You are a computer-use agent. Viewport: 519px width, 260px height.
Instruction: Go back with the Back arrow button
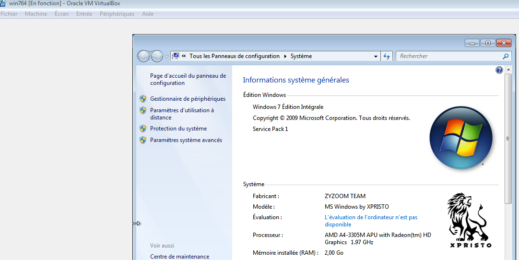(143, 56)
